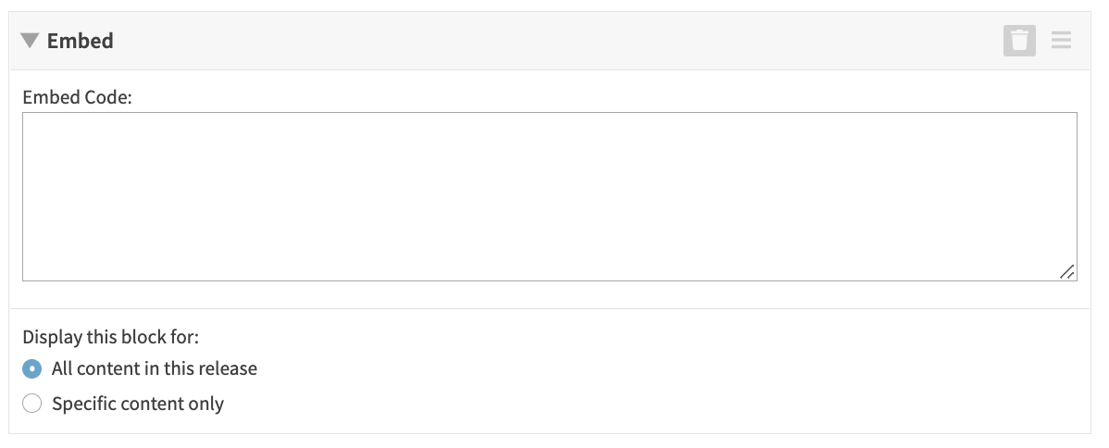Remove this block via the bin button

(x=1019, y=41)
